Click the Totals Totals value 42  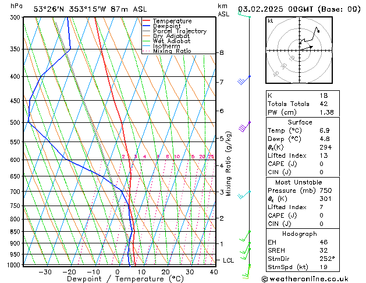click(324, 104)
